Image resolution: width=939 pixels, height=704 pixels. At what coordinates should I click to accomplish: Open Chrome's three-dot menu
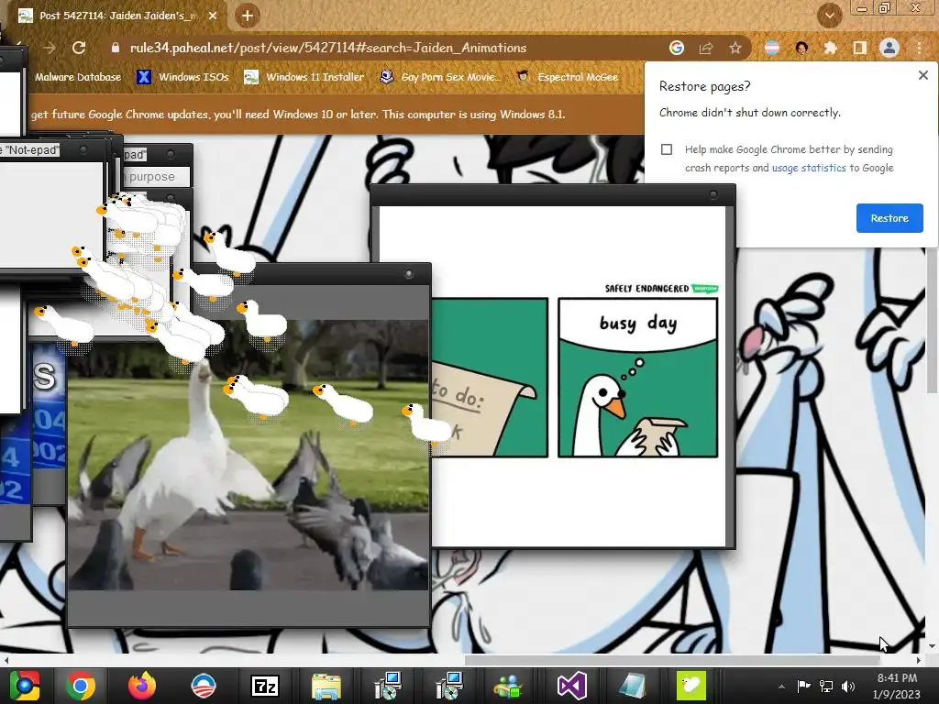[x=919, y=48]
